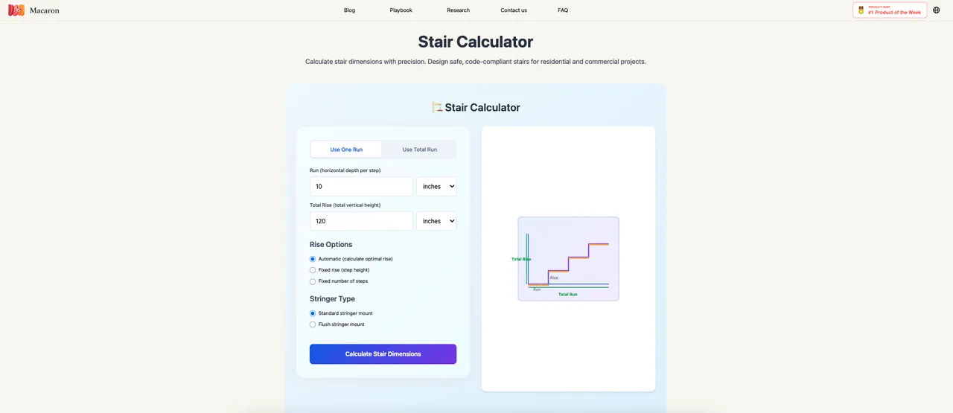Click the Product Hunt medal badge
The width and height of the screenshot is (953, 413).
click(x=861, y=10)
